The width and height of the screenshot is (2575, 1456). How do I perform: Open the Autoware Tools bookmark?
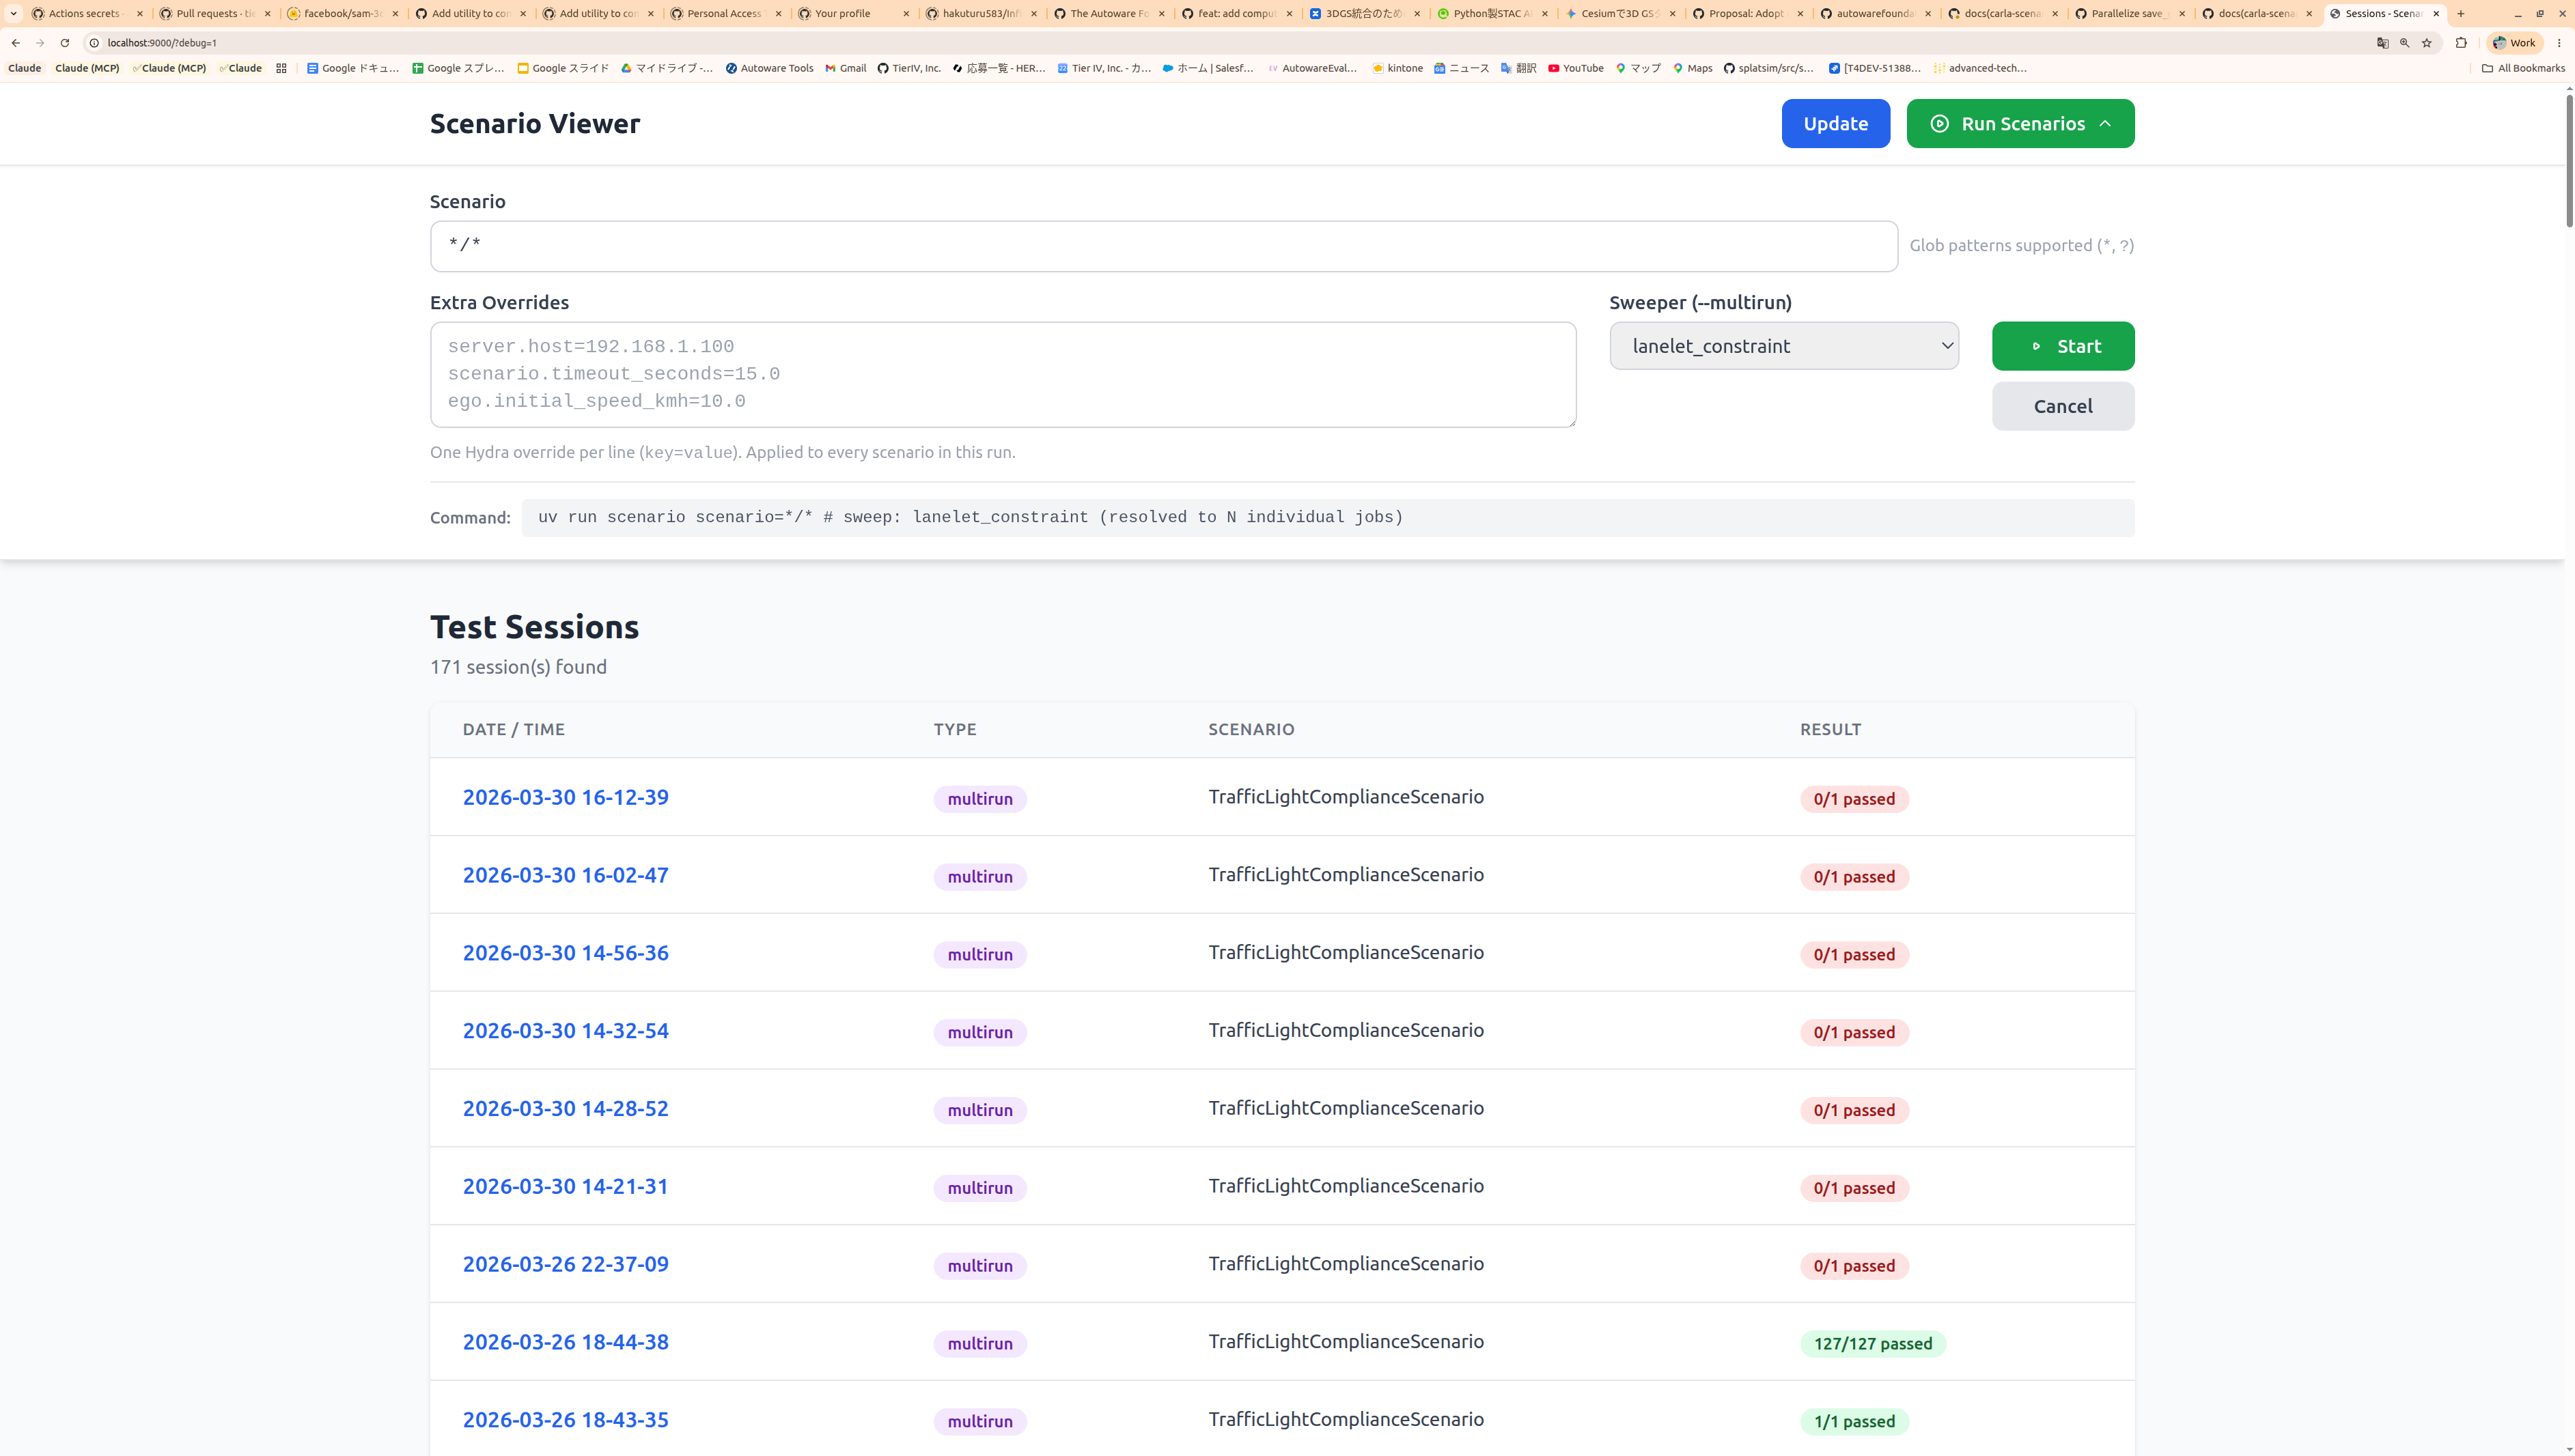coord(769,68)
